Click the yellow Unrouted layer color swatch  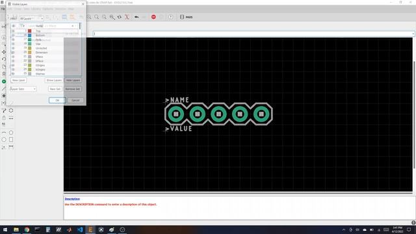click(30, 48)
